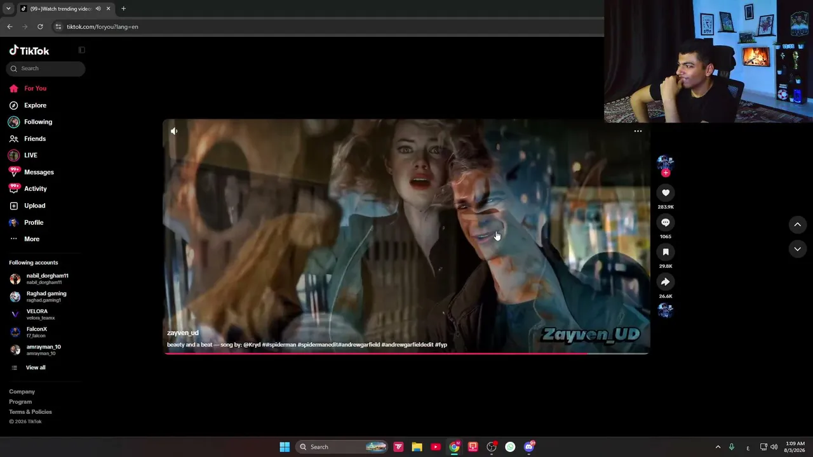Open the red screen-cast app in taskbar
Screen dimensions: 813x457
click(x=473, y=447)
